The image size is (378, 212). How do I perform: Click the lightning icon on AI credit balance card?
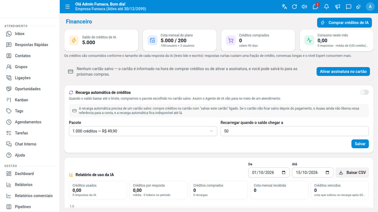pyautogui.click(x=74, y=40)
